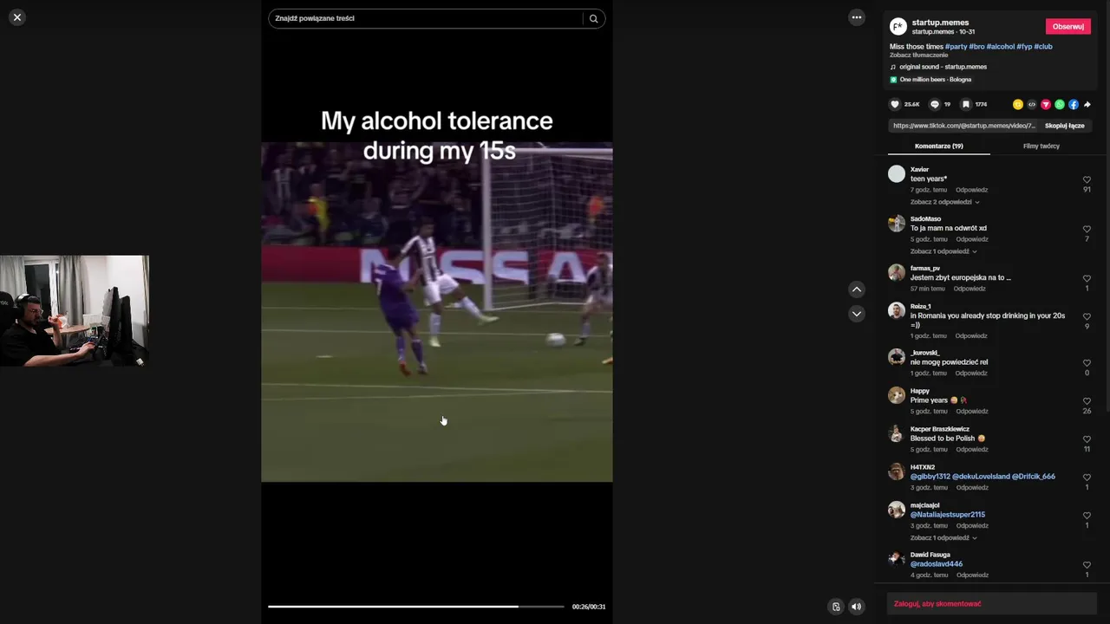Like Reiza_1's Romania comment
The image size is (1110, 624).
coord(1087,317)
